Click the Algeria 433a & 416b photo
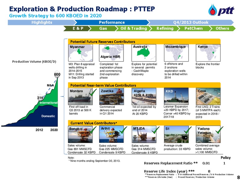This screenshot has height=180, width=241. [x=144, y=96]
